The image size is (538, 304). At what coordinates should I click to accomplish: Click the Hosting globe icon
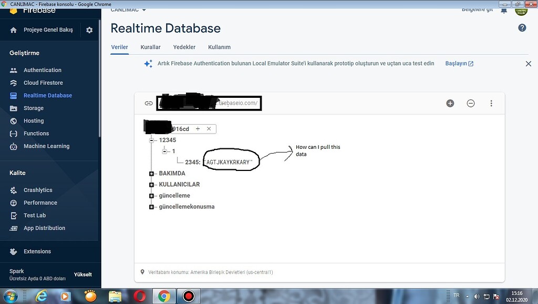pos(13,121)
